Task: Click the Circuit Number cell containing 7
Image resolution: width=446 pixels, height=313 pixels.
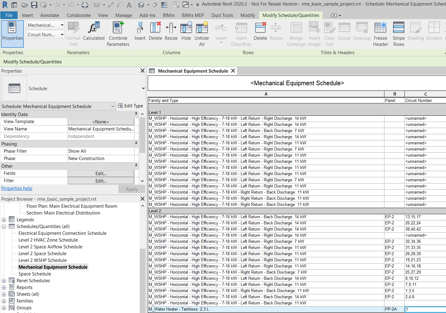Action: point(425,309)
